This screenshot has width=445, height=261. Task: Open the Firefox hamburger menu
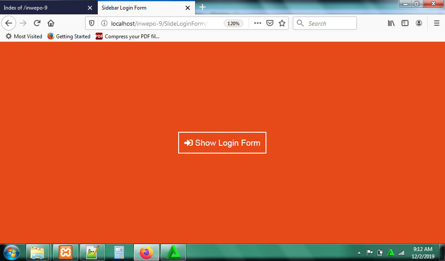point(437,23)
